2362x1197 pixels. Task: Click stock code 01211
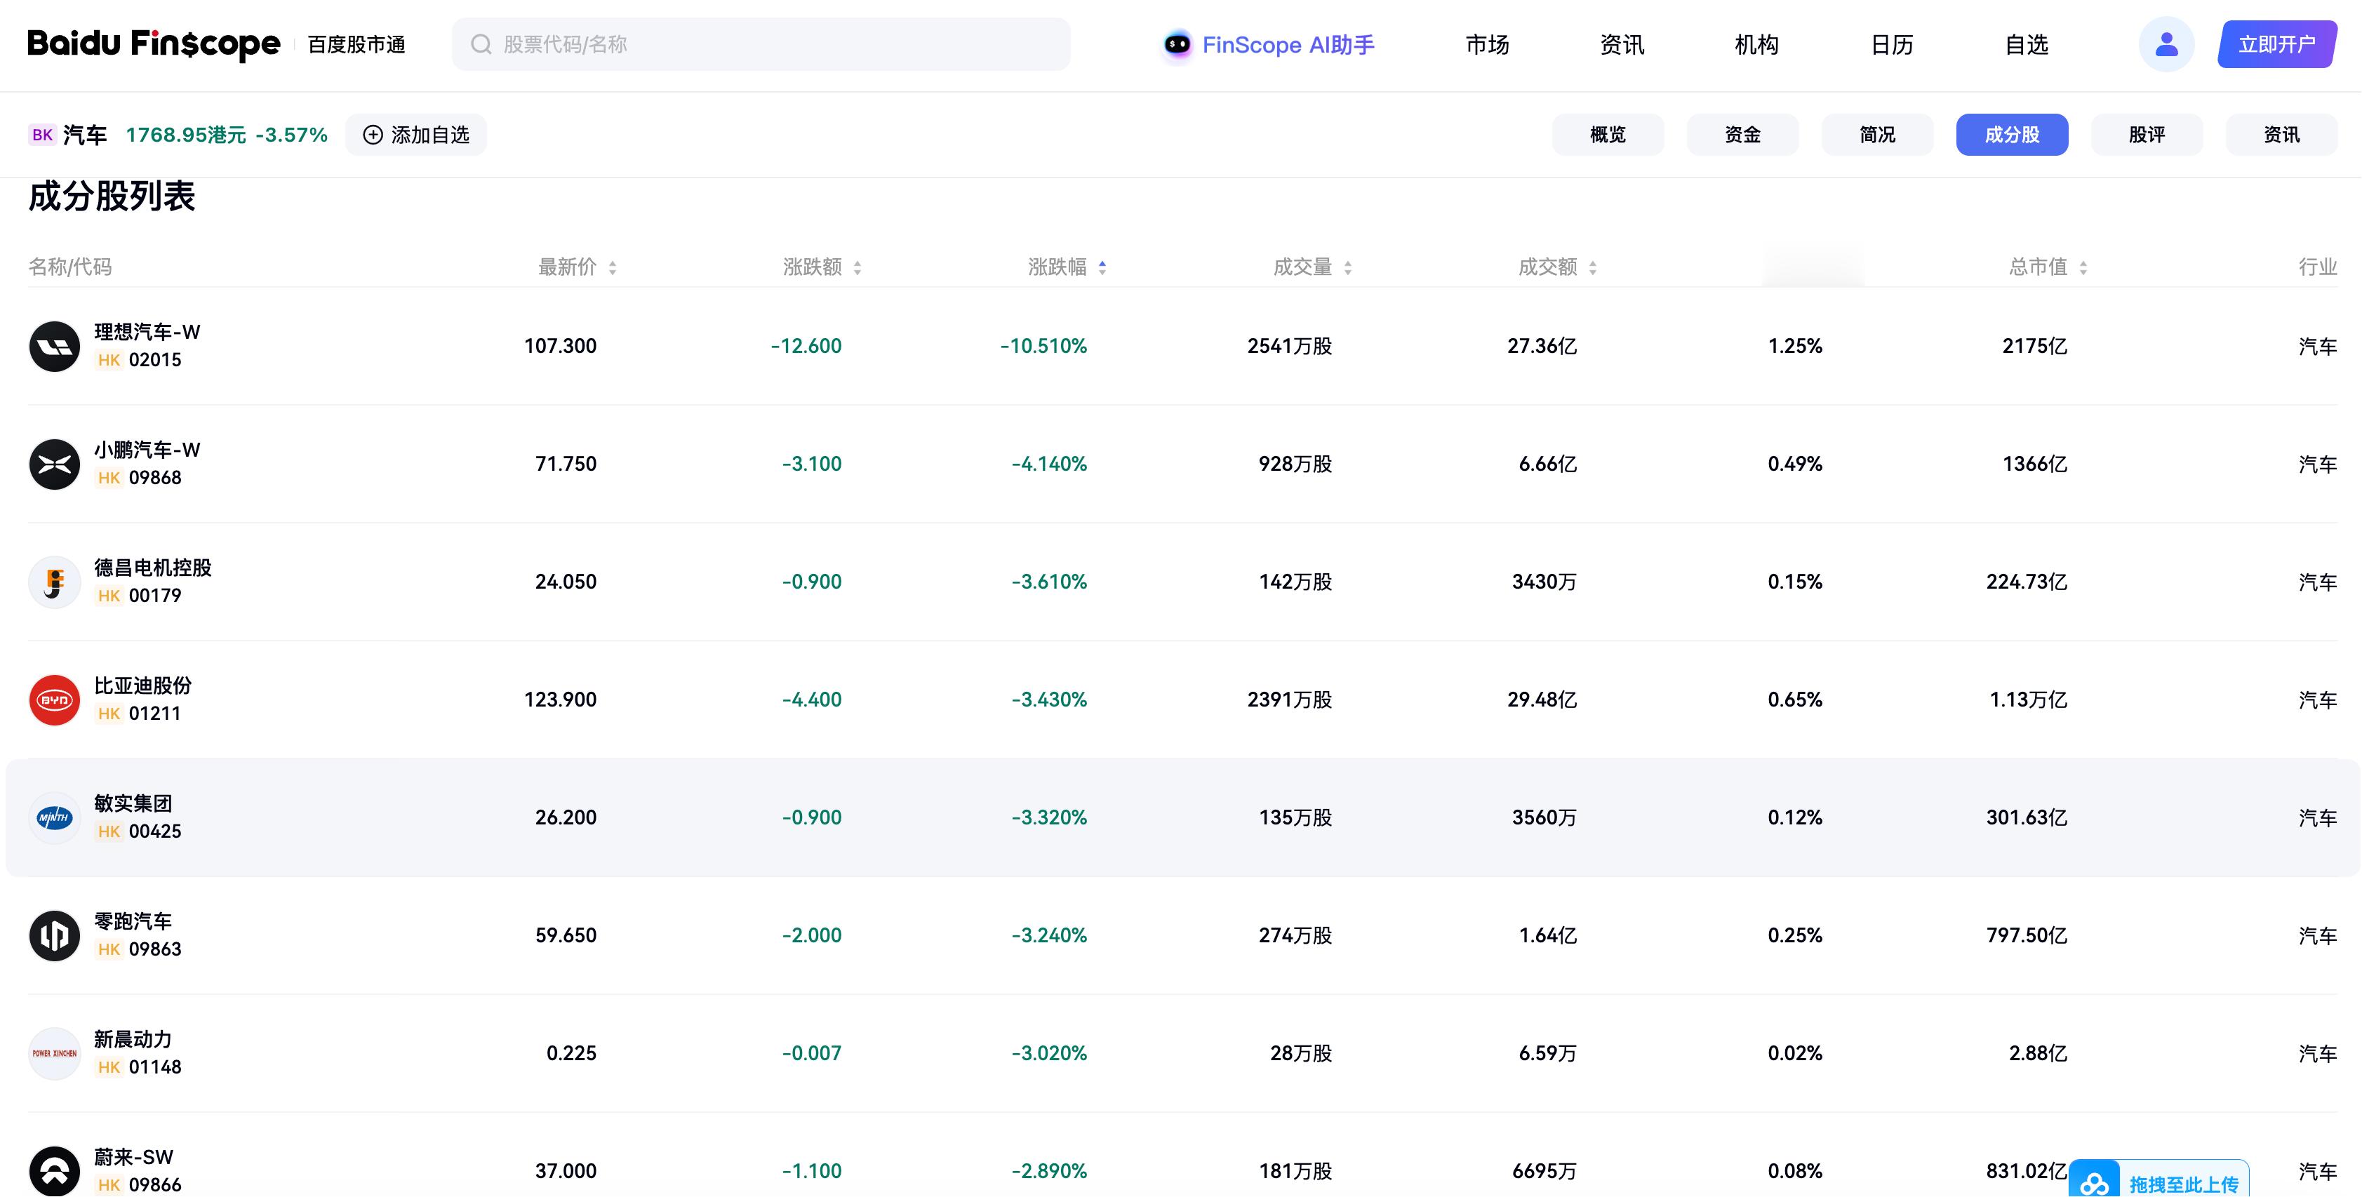pyautogui.click(x=155, y=713)
